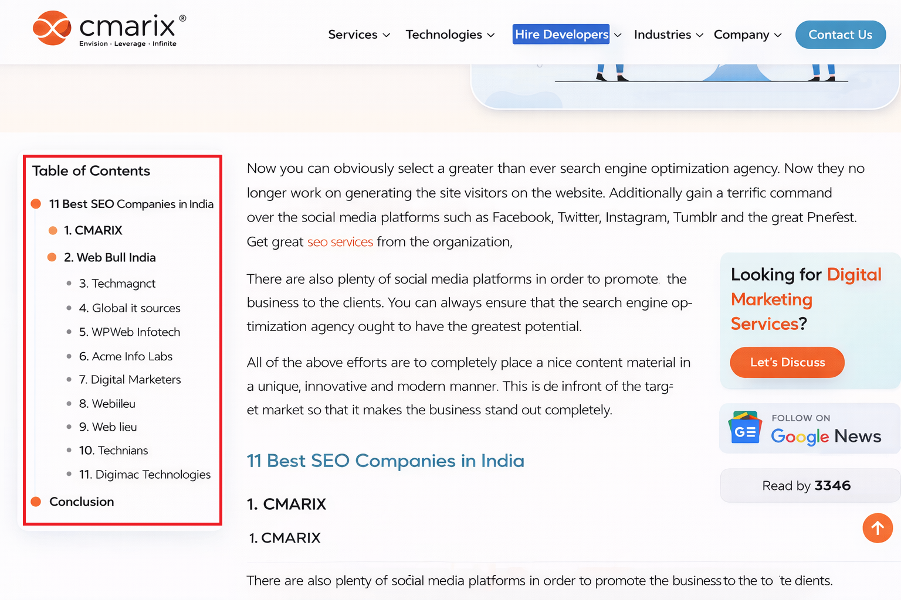
Task: Go to Conclusion in table of contents
Action: [82, 502]
